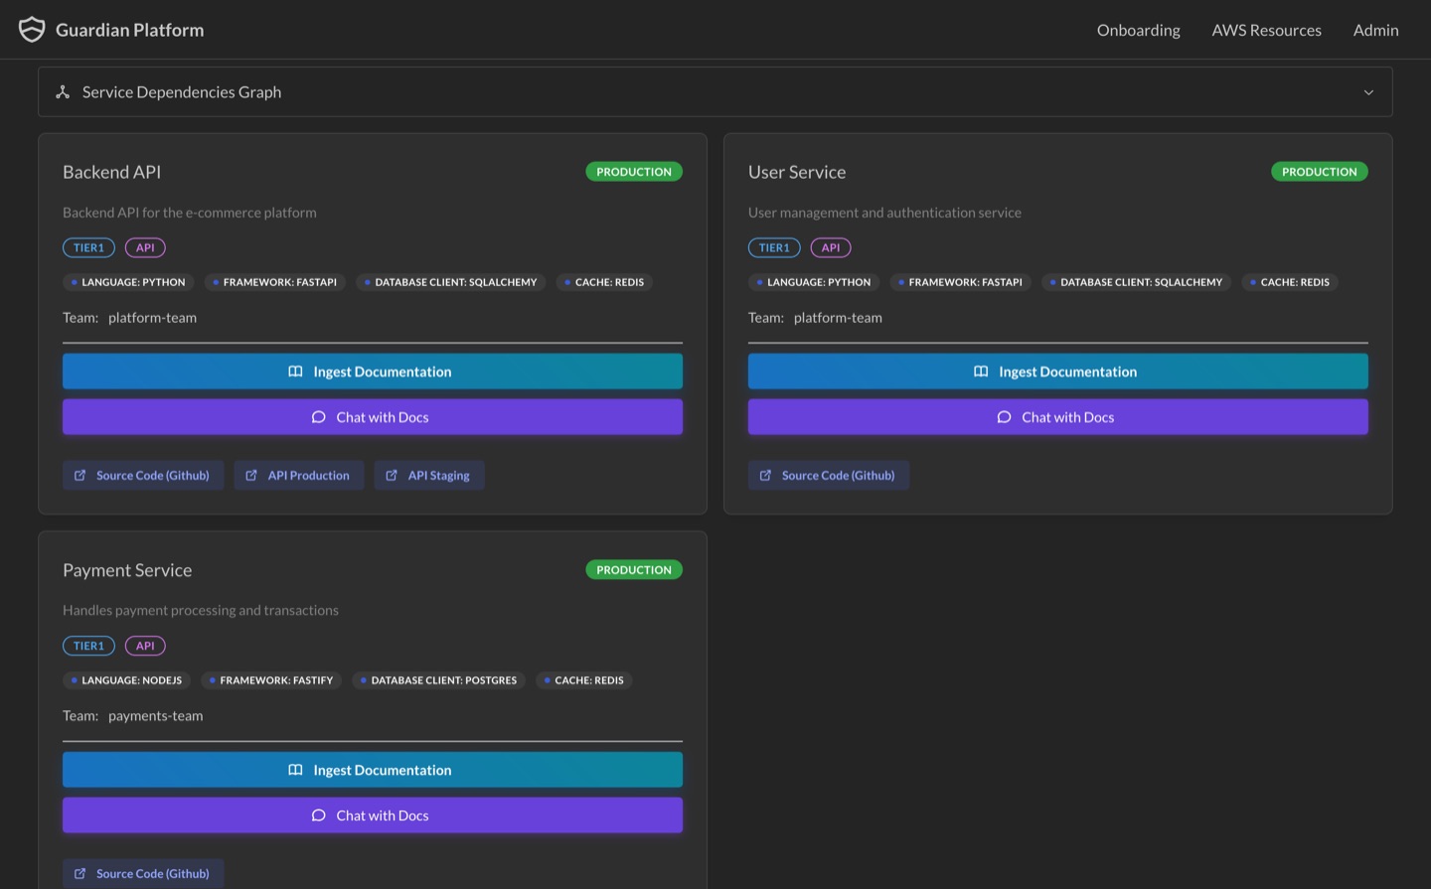
Task: Click LANGUAGE: NODEJS chip
Action: click(x=127, y=680)
